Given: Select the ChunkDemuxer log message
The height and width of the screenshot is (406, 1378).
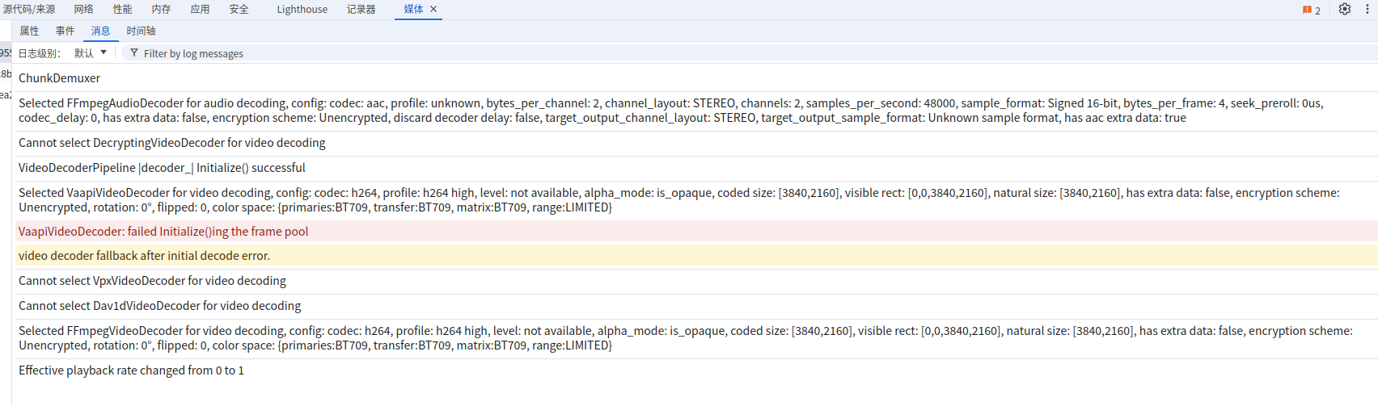Looking at the screenshot, I should (60, 78).
